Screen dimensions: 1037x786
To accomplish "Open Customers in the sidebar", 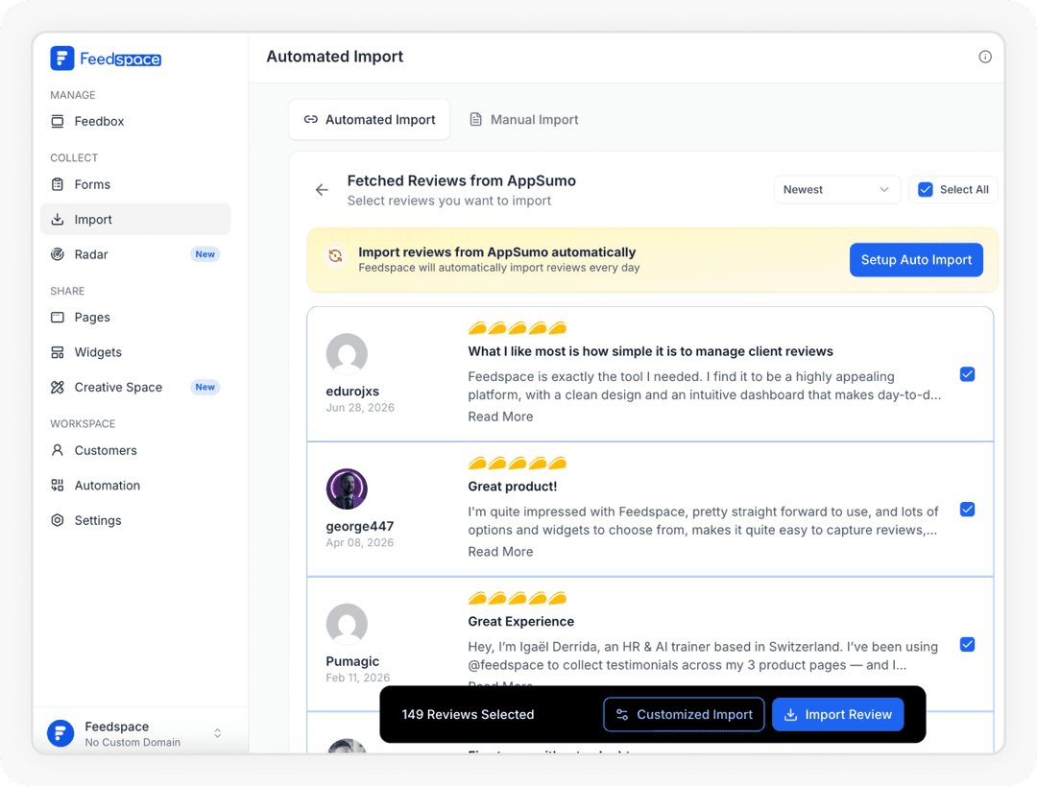I will 135,450.
